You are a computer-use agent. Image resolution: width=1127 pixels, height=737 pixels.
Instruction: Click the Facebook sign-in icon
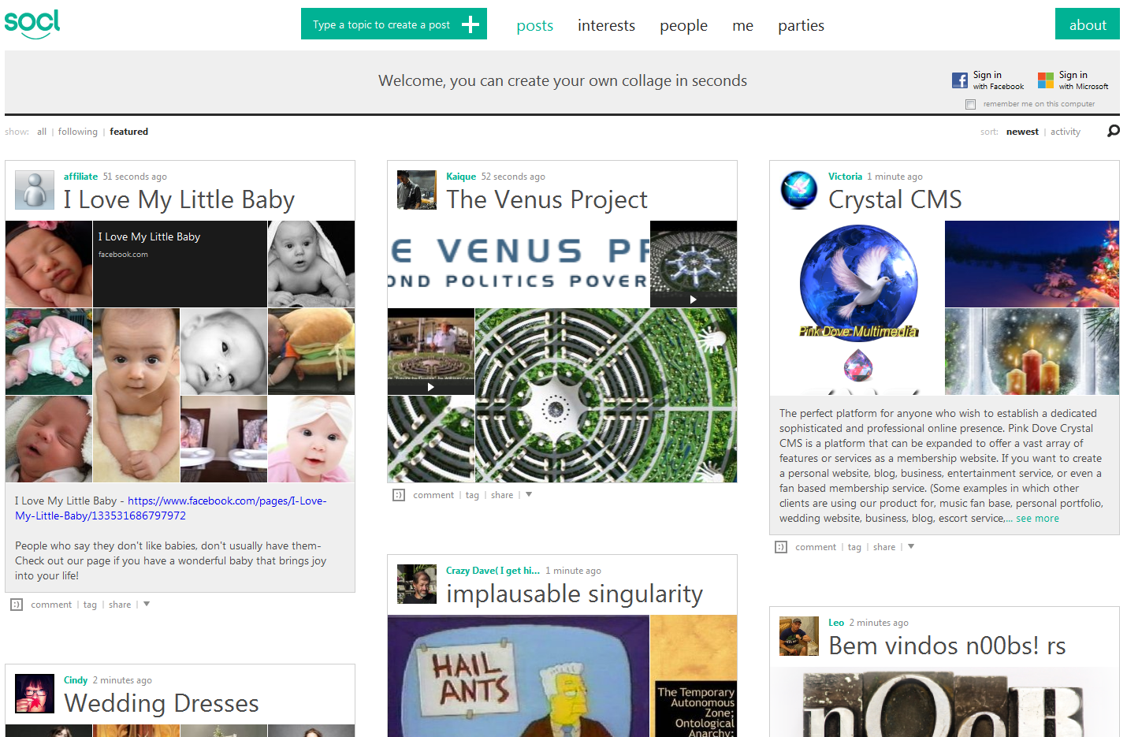click(959, 80)
